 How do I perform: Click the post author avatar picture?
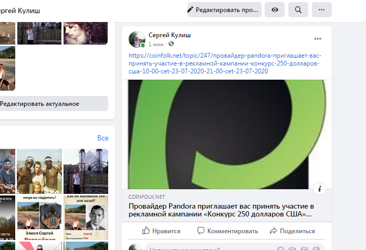137,39
